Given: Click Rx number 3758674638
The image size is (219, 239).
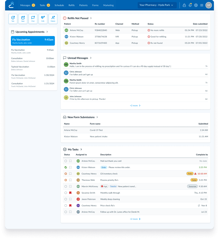Looking at the screenshot, I should click(x=101, y=37).
